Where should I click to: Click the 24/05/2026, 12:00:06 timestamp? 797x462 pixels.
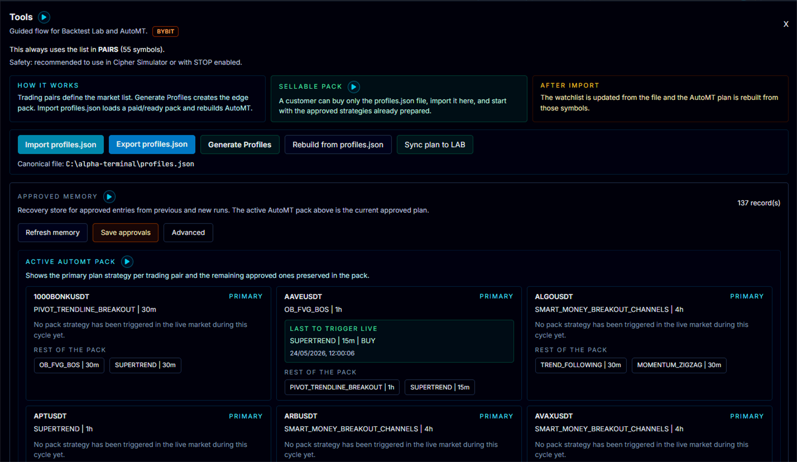point(322,353)
